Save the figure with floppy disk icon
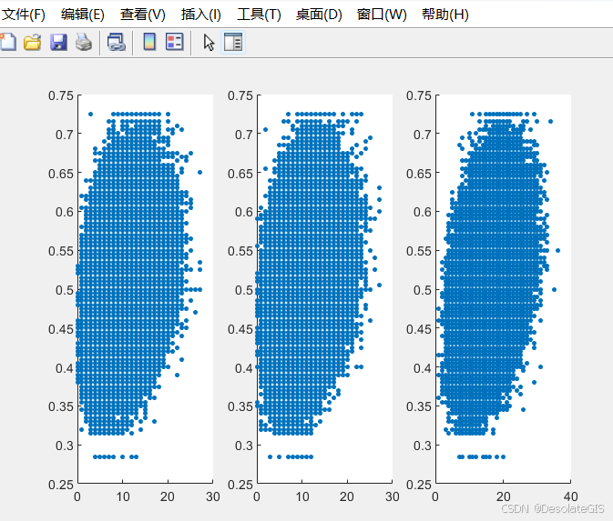The height and width of the screenshot is (521, 613). [x=58, y=42]
